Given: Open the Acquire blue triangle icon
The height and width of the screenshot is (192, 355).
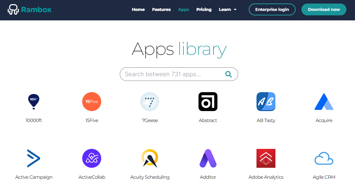Looking at the screenshot, I should click(x=324, y=102).
